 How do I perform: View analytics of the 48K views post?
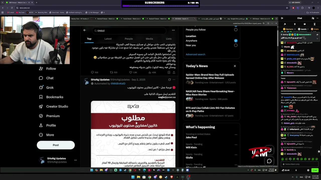(x=152, y=72)
